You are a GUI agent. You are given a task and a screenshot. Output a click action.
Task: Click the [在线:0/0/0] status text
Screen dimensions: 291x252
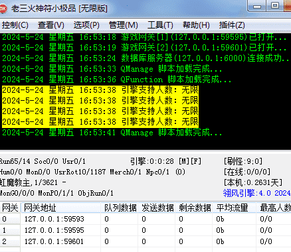(x=247, y=172)
